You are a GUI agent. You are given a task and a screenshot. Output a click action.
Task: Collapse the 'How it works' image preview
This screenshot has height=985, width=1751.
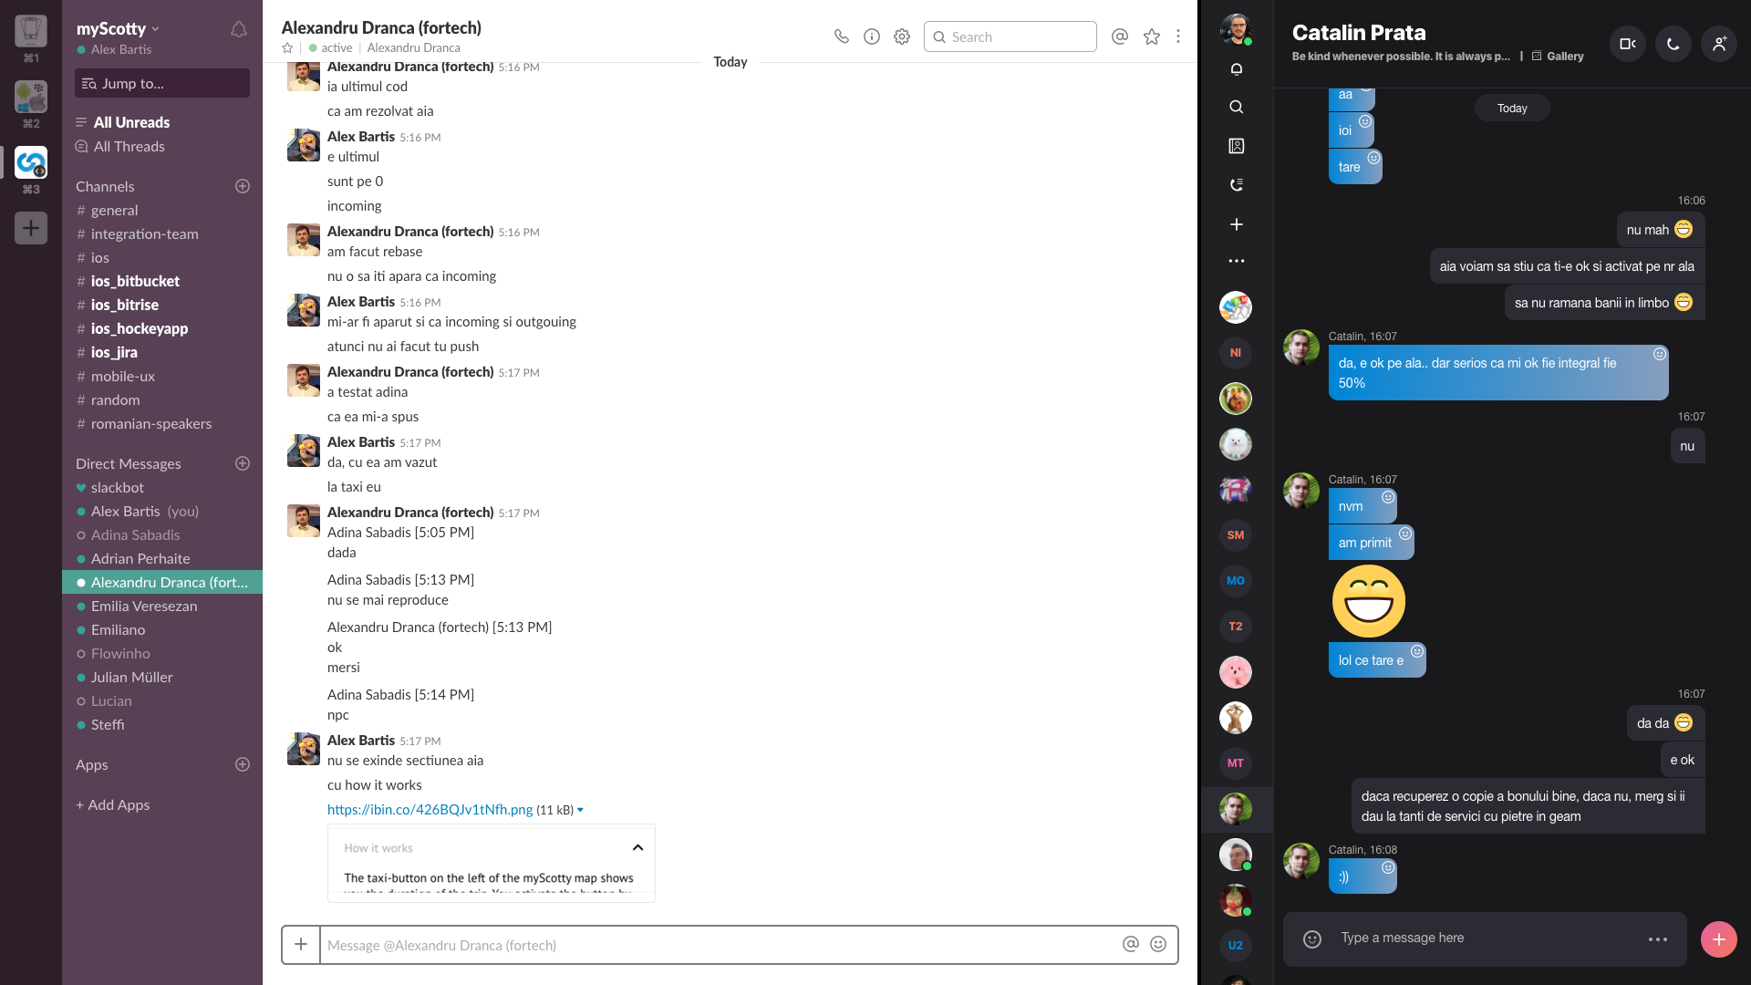pyautogui.click(x=637, y=847)
